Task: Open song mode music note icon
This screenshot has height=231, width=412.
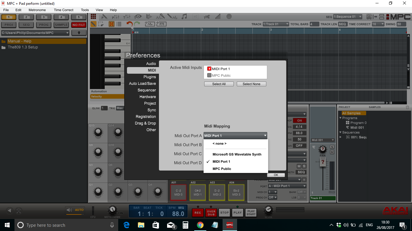Action: [184, 17]
